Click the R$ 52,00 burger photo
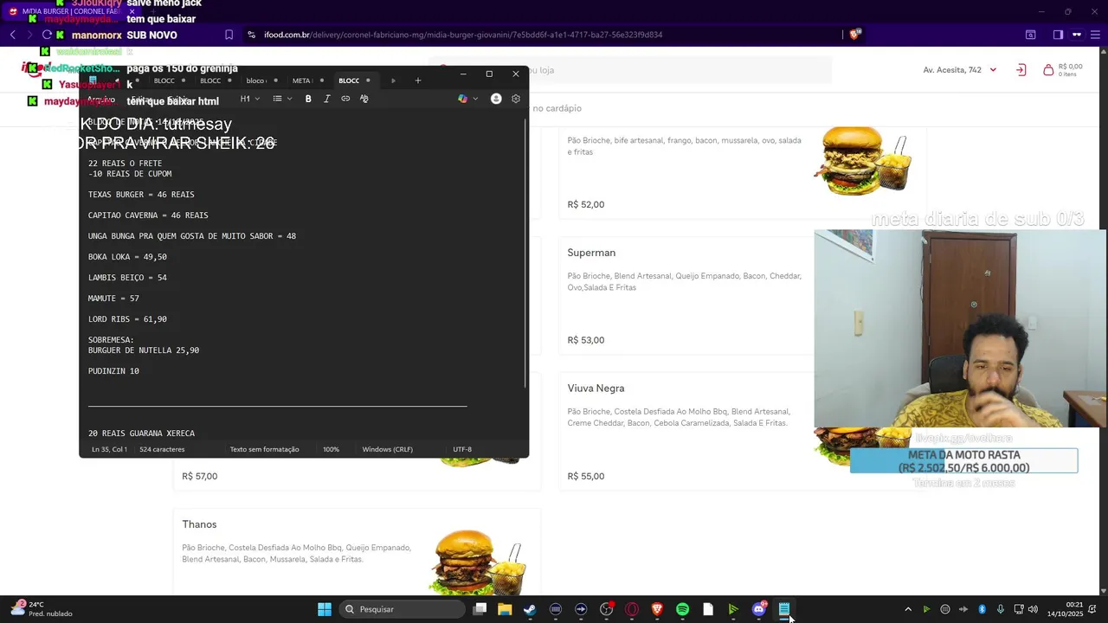The width and height of the screenshot is (1108, 623). point(862,163)
